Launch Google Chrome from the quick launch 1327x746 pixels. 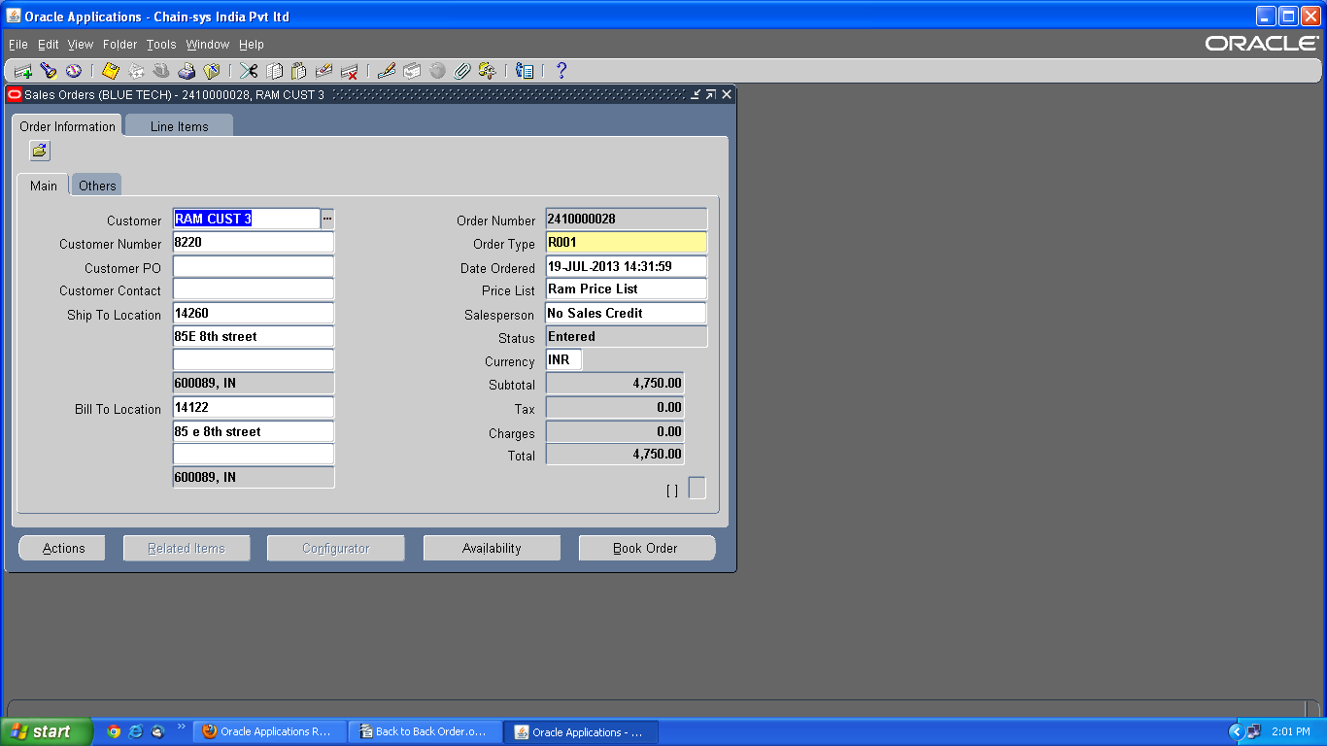click(114, 731)
